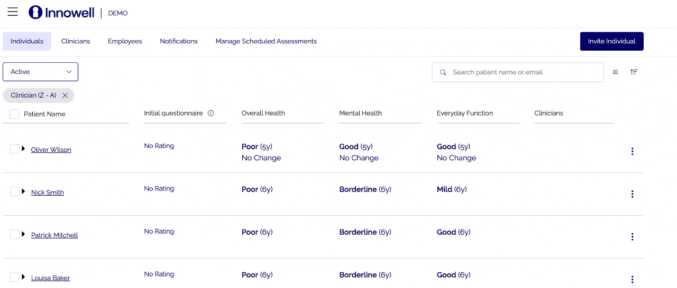Check the box for Nick Smith
This screenshot has width=677, height=288.
coord(14,192)
